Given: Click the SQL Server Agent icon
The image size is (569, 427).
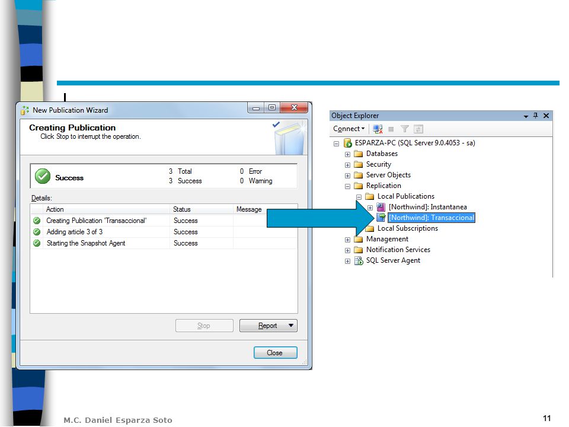Looking at the screenshot, I should (x=359, y=261).
